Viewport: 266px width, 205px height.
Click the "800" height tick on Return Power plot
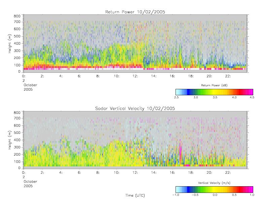pyautogui.click(x=17, y=16)
